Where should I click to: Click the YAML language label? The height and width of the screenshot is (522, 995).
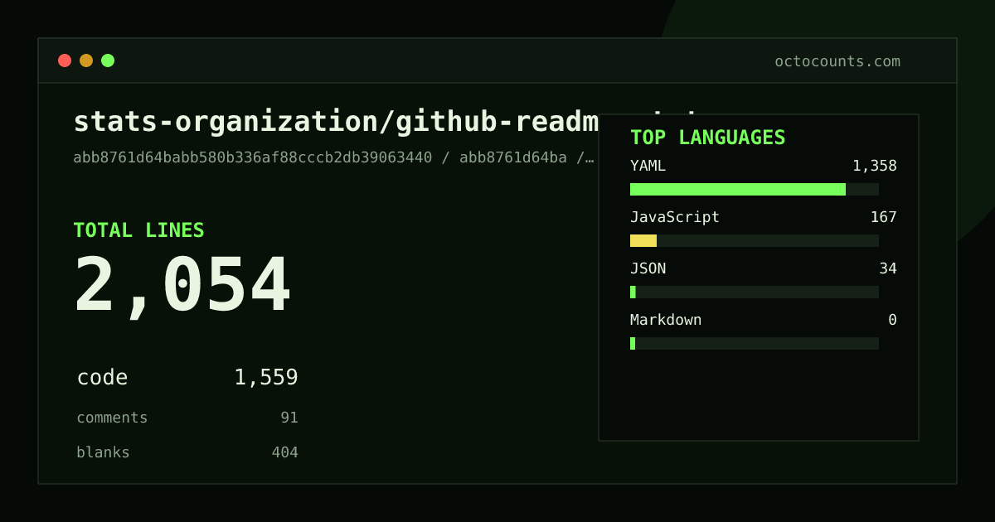(x=648, y=166)
